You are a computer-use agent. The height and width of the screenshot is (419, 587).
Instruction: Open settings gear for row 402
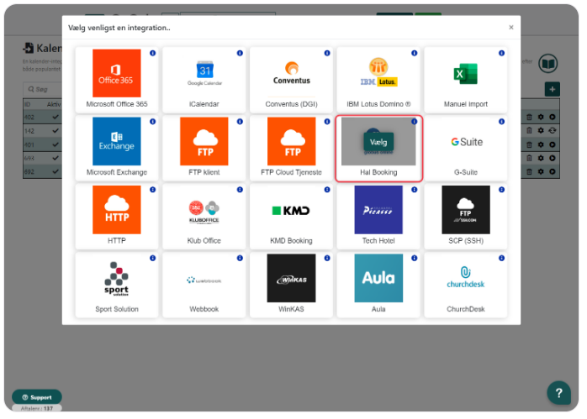coord(541,117)
